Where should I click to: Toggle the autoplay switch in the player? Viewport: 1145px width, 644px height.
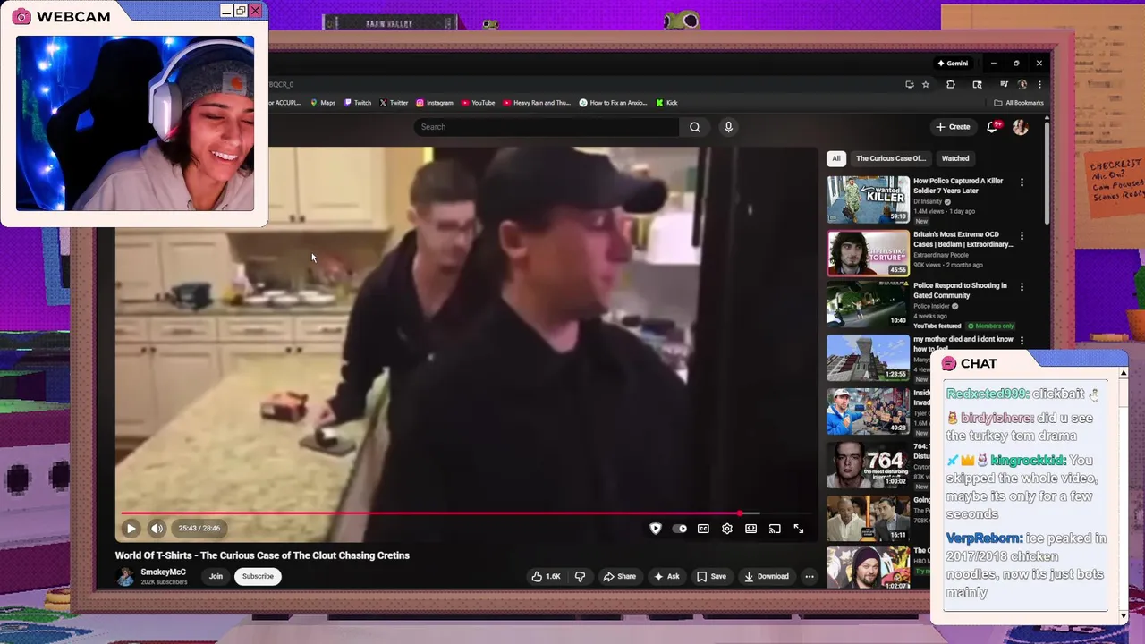(680, 529)
